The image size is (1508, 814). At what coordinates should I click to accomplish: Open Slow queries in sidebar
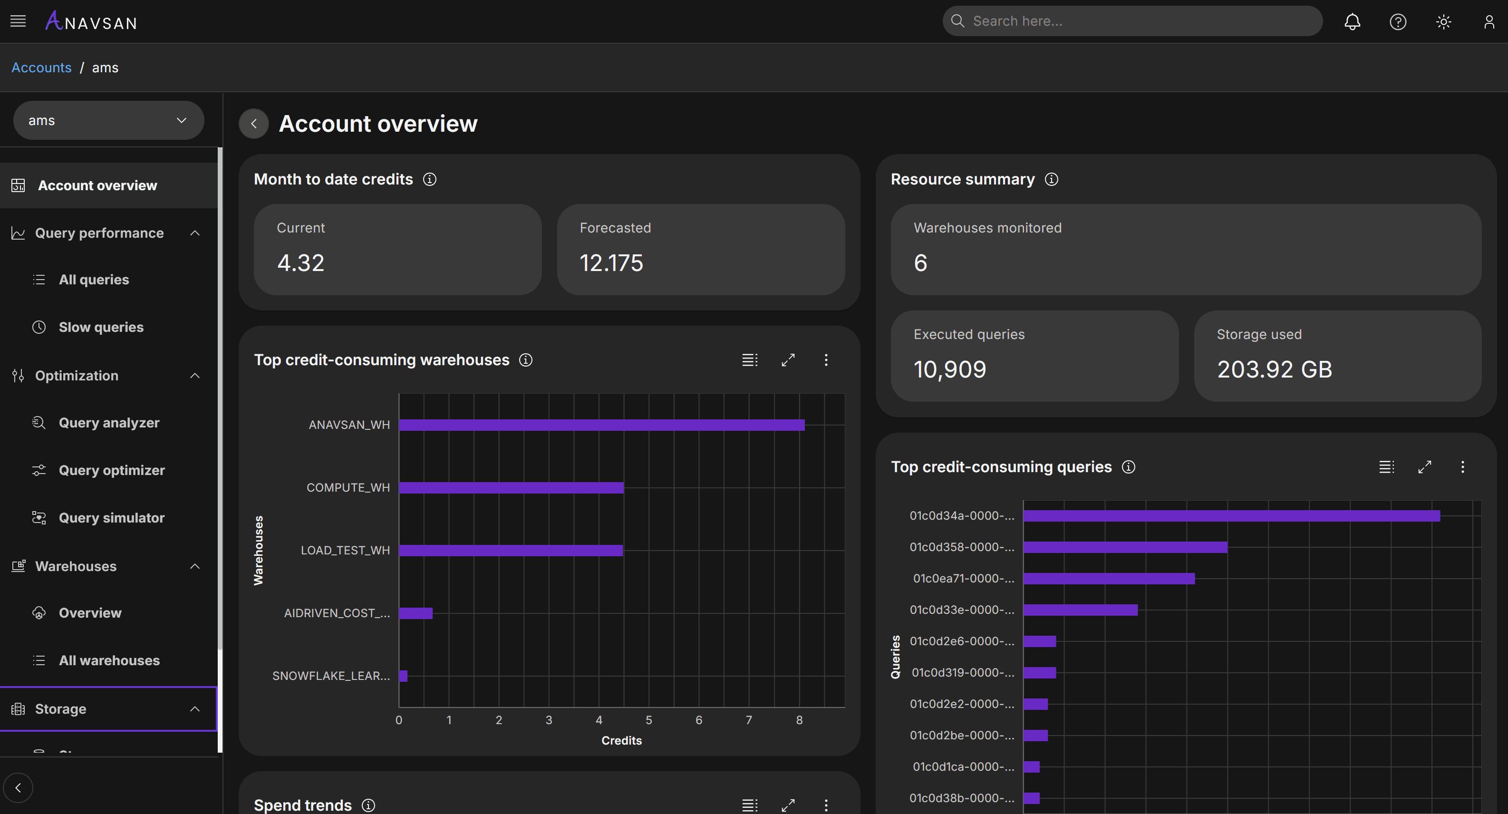(101, 327)
